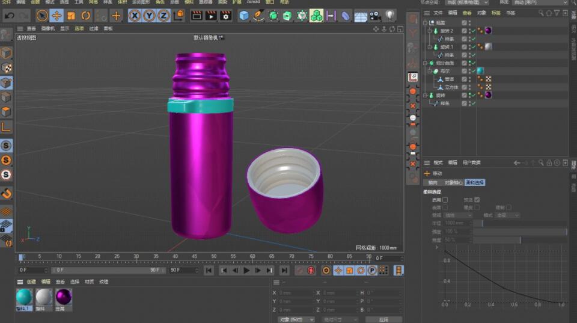The width and height of the screenshot is (577, 323).
Task: Open 创建 in the material manager
Action: click(x=31, y=281)
